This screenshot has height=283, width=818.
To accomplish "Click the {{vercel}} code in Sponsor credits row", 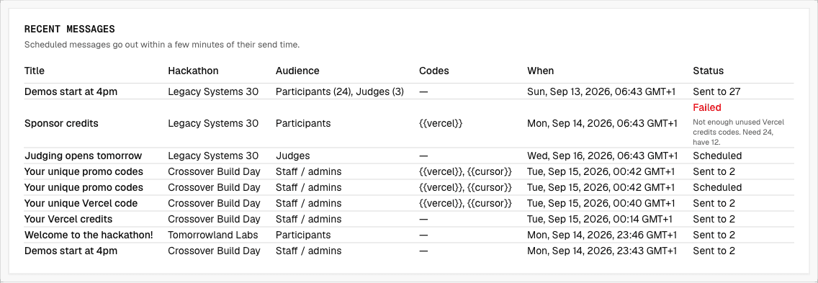I will pyautogui.click(x=441, y=124).
